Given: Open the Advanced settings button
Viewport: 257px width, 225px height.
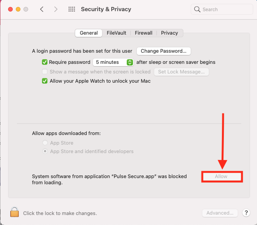Looking at the screenshot, I should click(220, 213).
